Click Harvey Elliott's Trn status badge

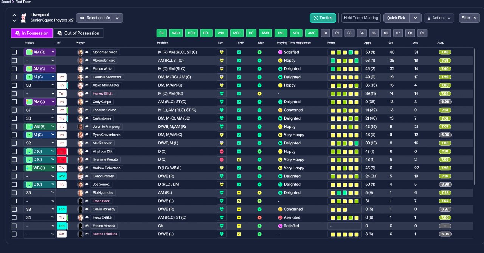[x=62, y=93]
